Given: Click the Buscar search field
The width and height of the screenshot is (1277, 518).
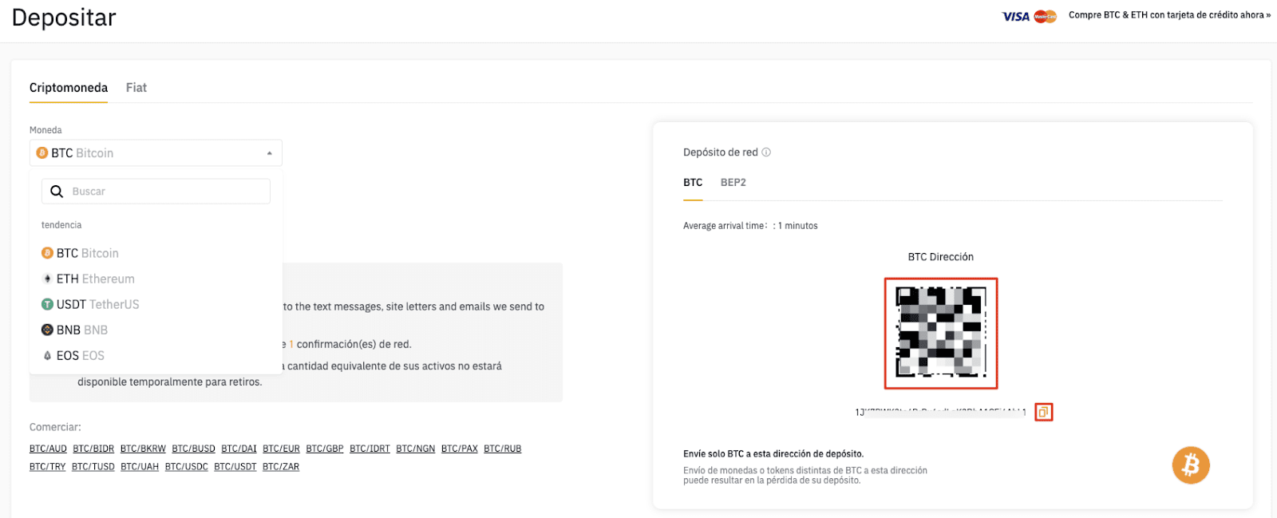Looking at the screenshot, I should (x=156, y=192).
